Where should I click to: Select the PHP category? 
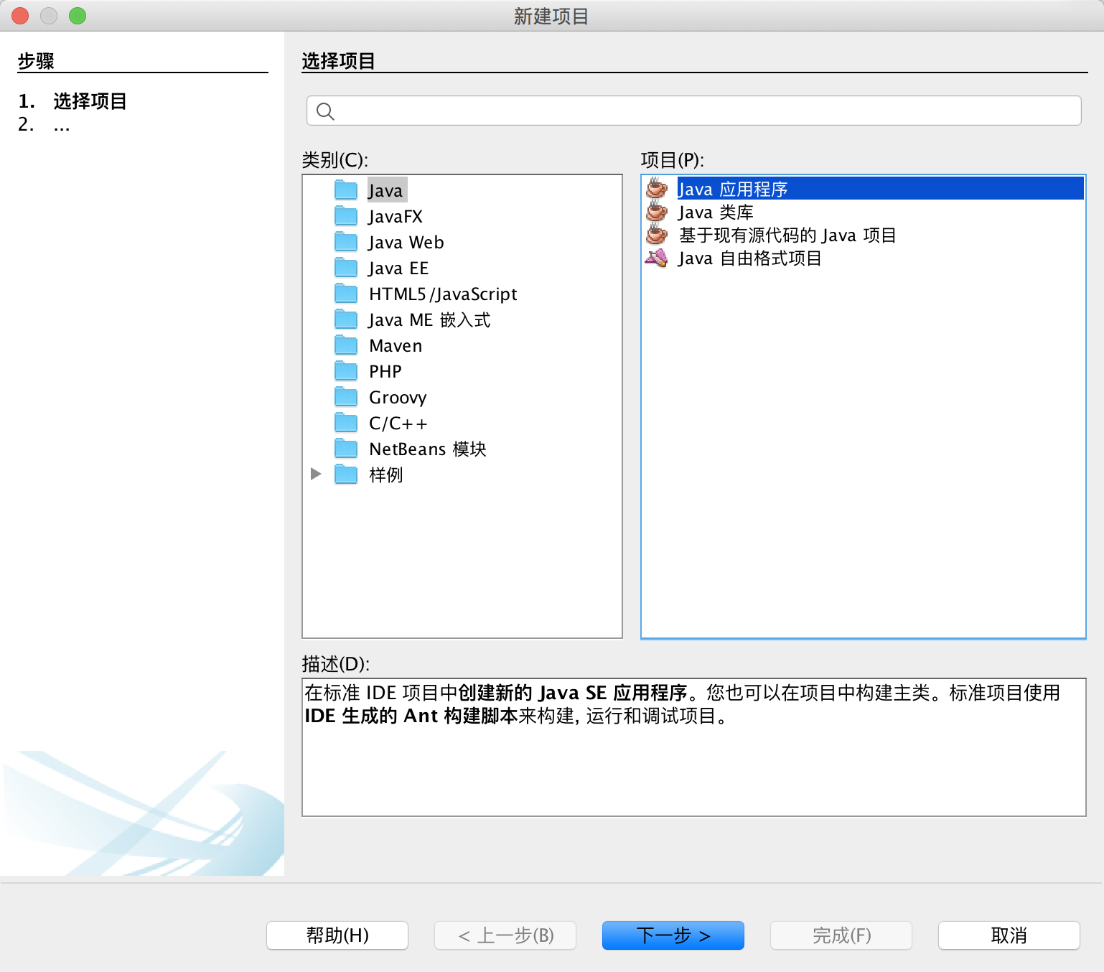(x=385, y=371)
